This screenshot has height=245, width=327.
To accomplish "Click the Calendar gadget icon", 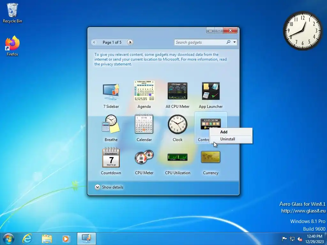I will click(x=144, y=124).
